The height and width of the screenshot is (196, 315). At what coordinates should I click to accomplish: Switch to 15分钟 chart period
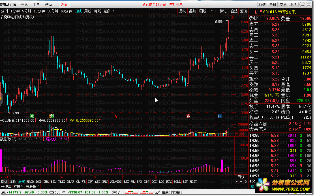pyautogui.click(x=39, y=11)
